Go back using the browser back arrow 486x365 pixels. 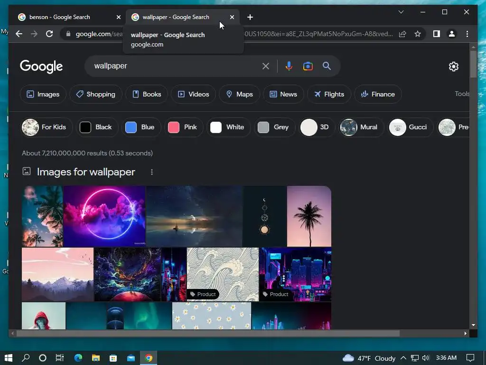(x=19, y=34)
